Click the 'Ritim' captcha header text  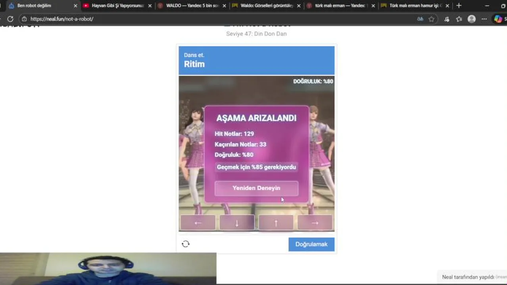click(x=194, y=64)
